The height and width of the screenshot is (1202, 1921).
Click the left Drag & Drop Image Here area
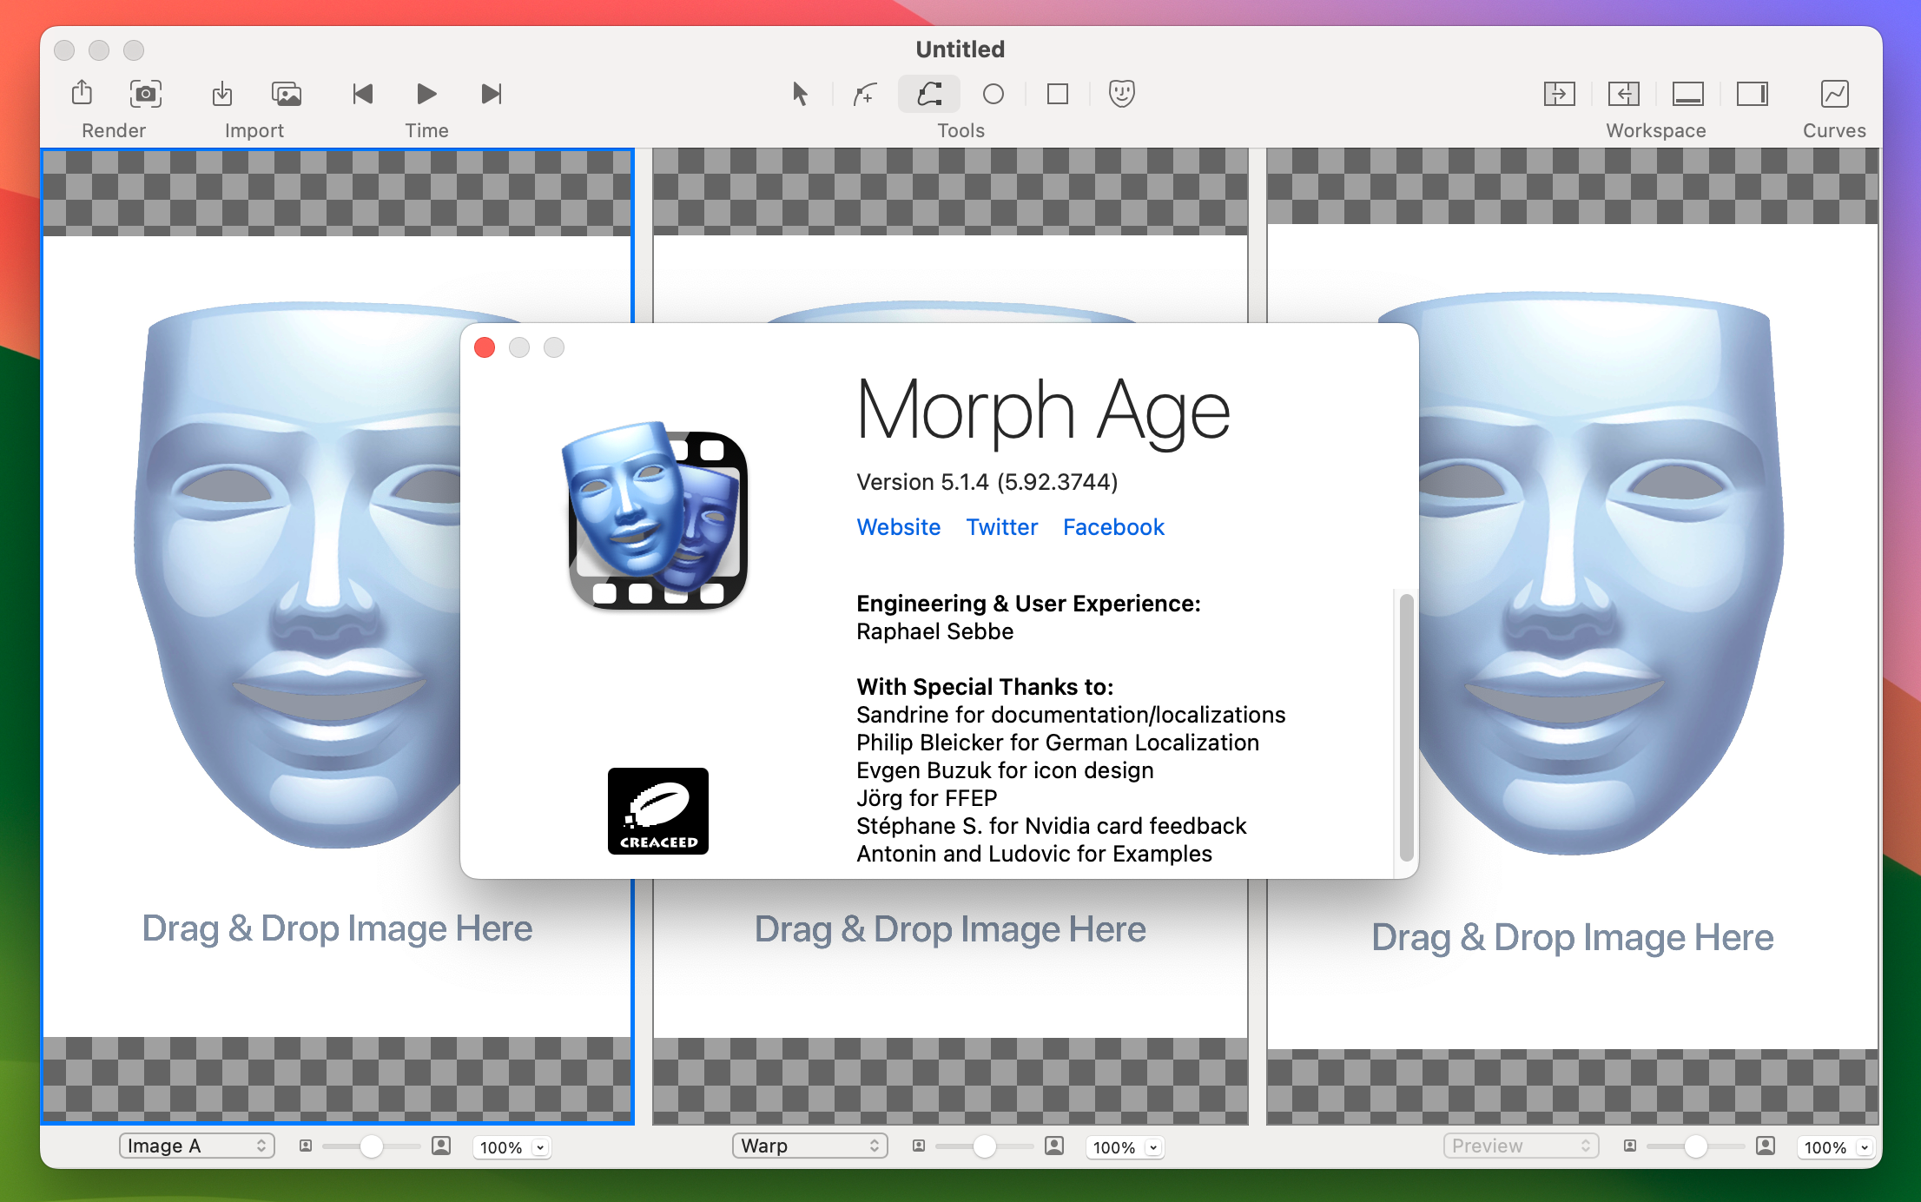pos(337,928)
